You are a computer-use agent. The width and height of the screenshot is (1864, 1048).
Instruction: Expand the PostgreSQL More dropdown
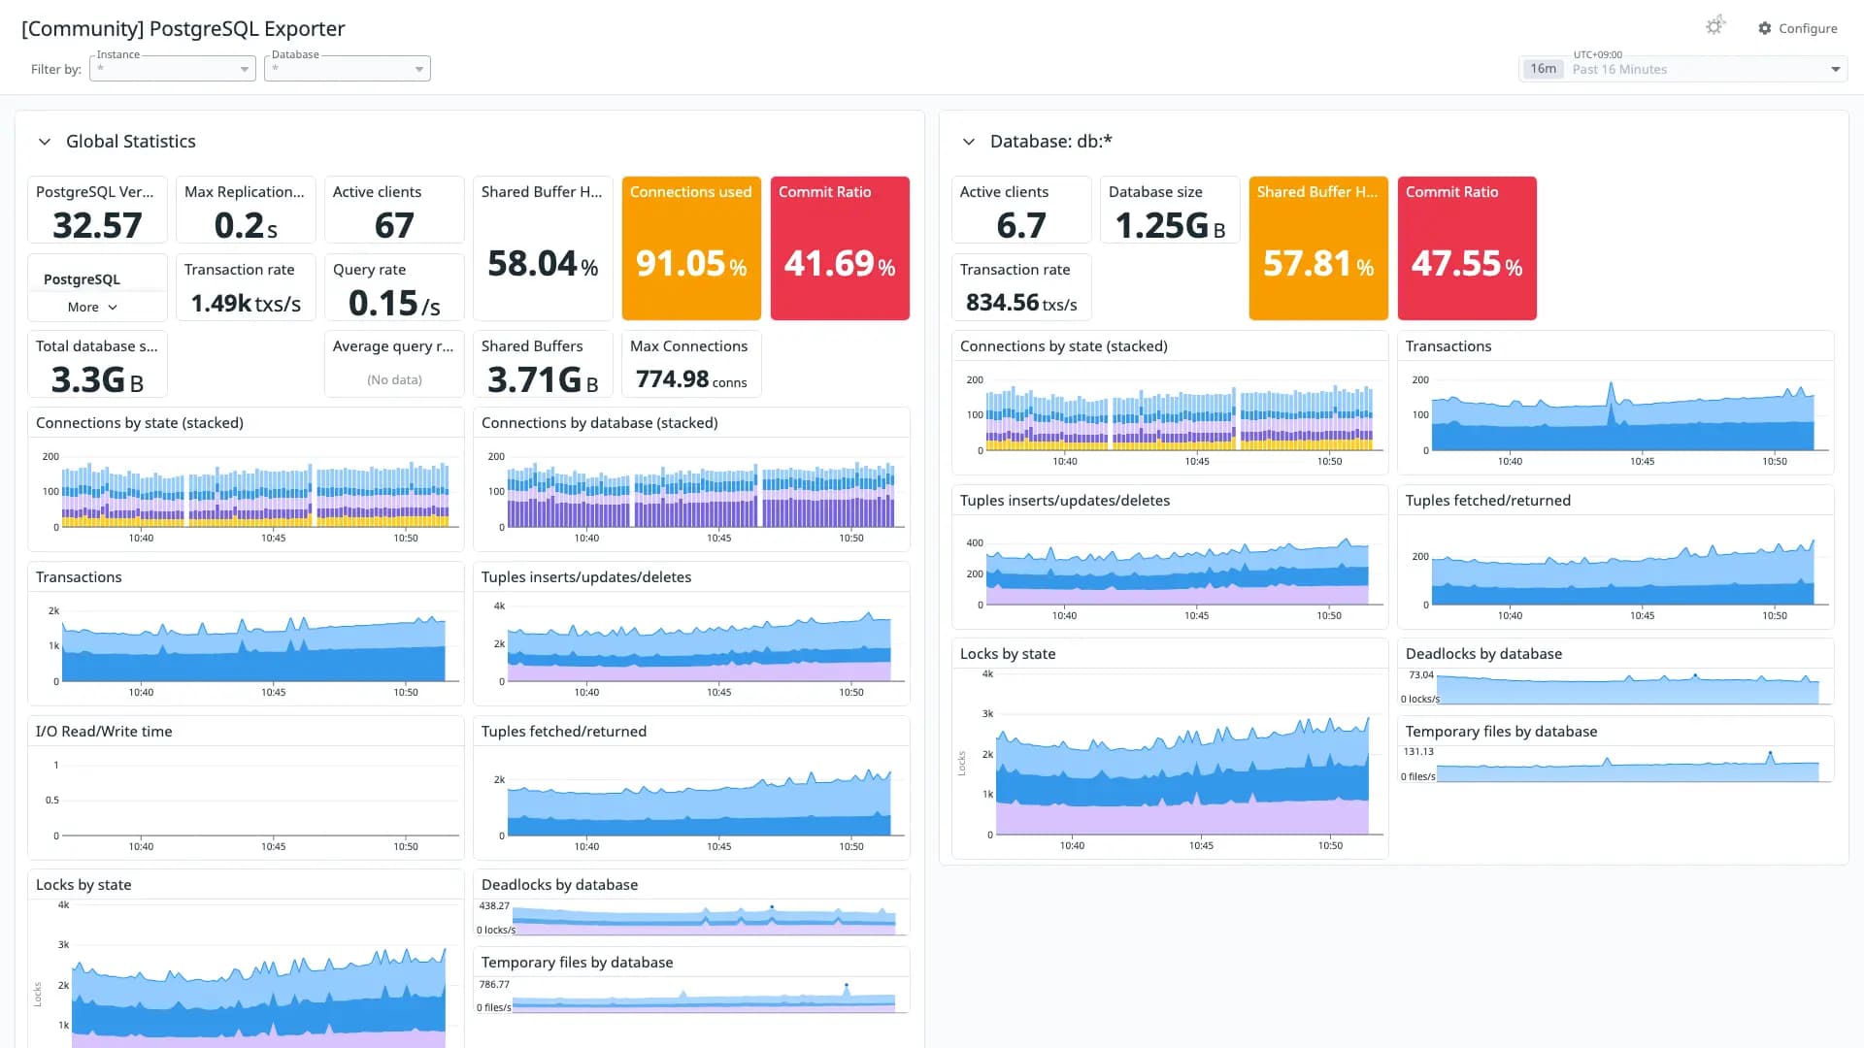click(x=92, y=307)
